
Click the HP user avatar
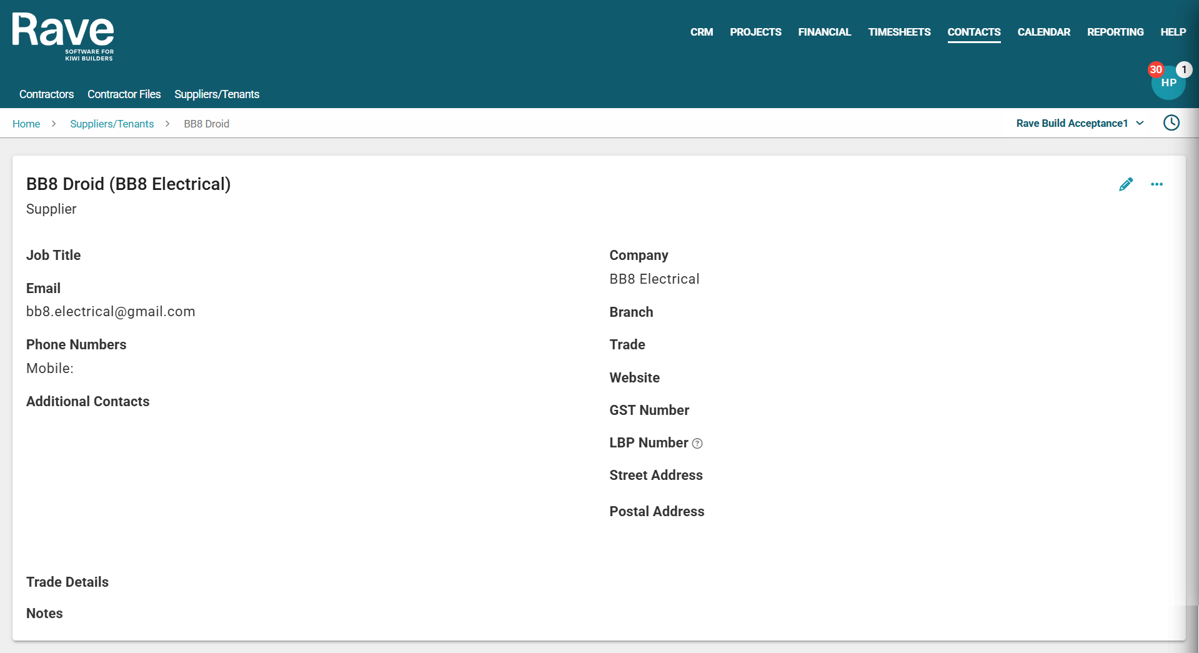(1168, 83)
